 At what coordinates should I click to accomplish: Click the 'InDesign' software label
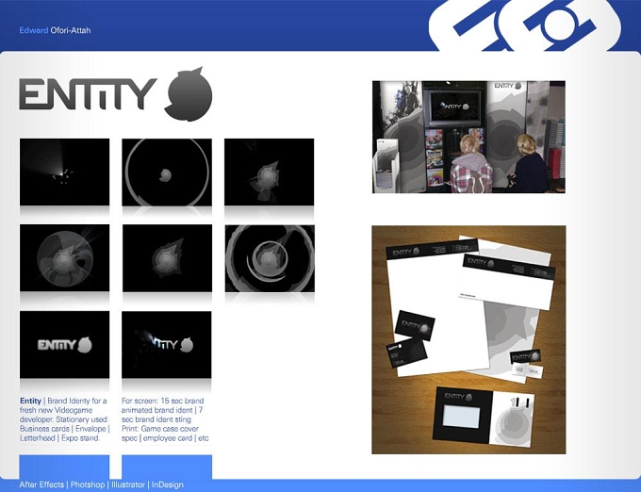coord(168,484)
